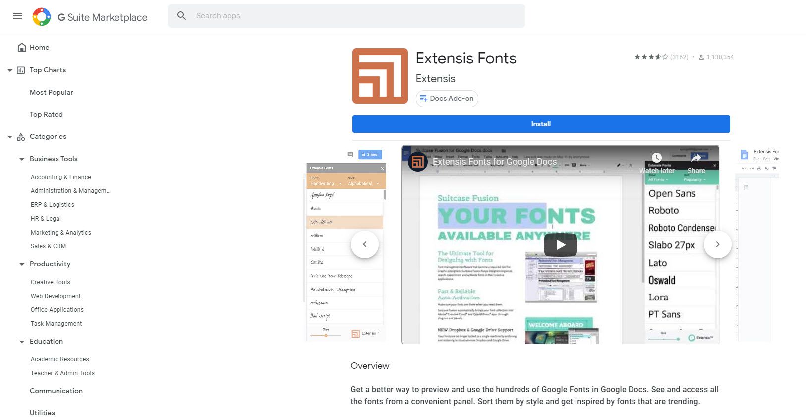The height and width of the screenshot is (417, 806).
Task: Click the users count person icon
Action: tap(701, 57)
